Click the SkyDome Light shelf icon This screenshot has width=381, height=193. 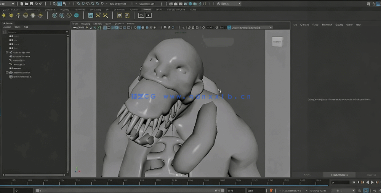26,15
